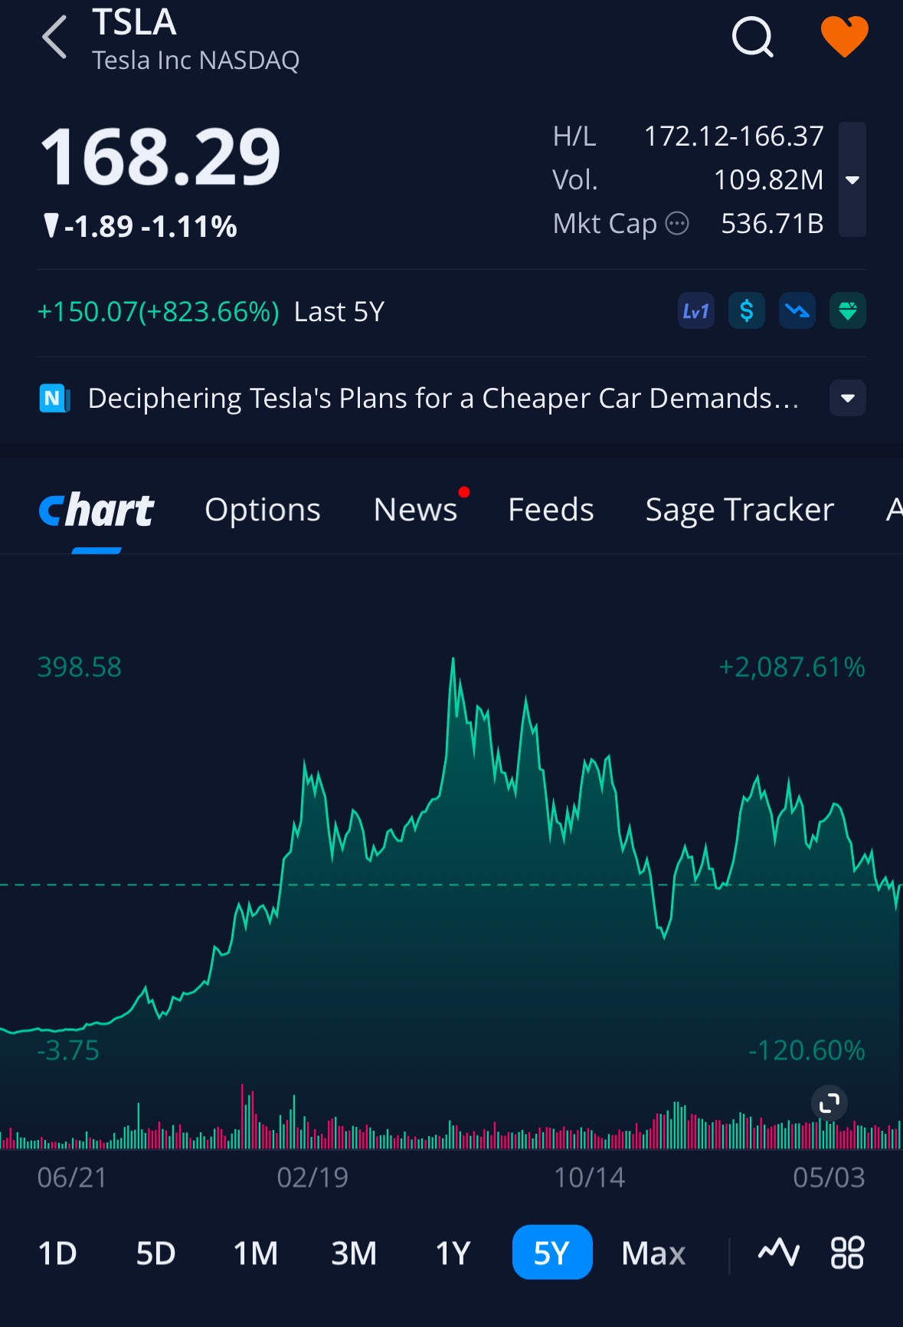The image size is (903, 1327).
Task: Tap the 05/03 date label
Action: click(x=829, y=1178)
